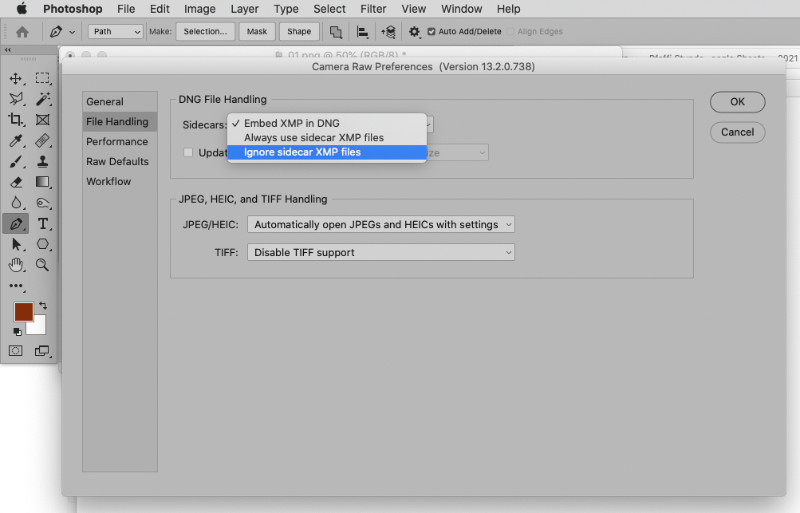Click the Make Shape button
This screenshot has width=800, height=513.
298,31
